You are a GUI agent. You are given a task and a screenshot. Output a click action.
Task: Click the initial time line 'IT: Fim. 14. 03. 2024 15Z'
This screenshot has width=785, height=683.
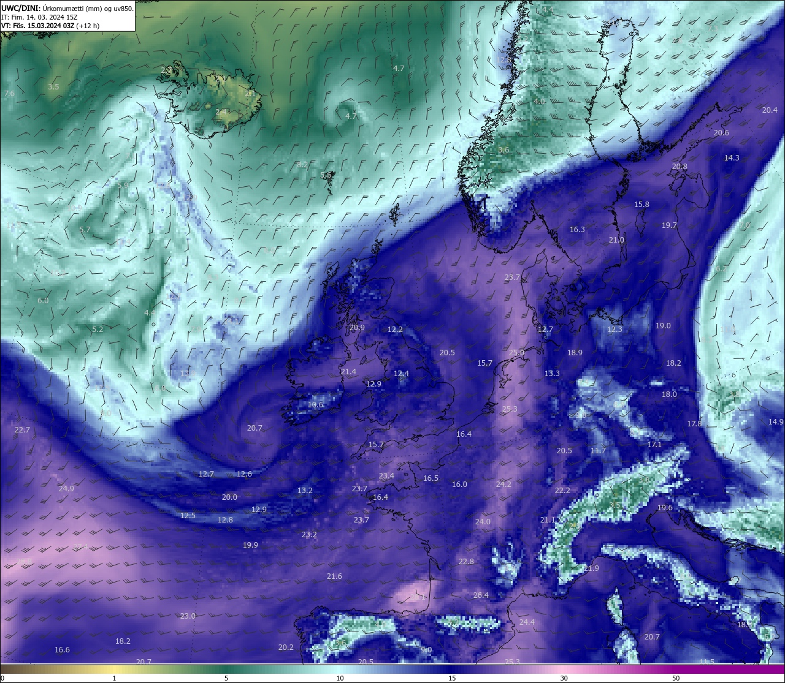coord(39,17)
